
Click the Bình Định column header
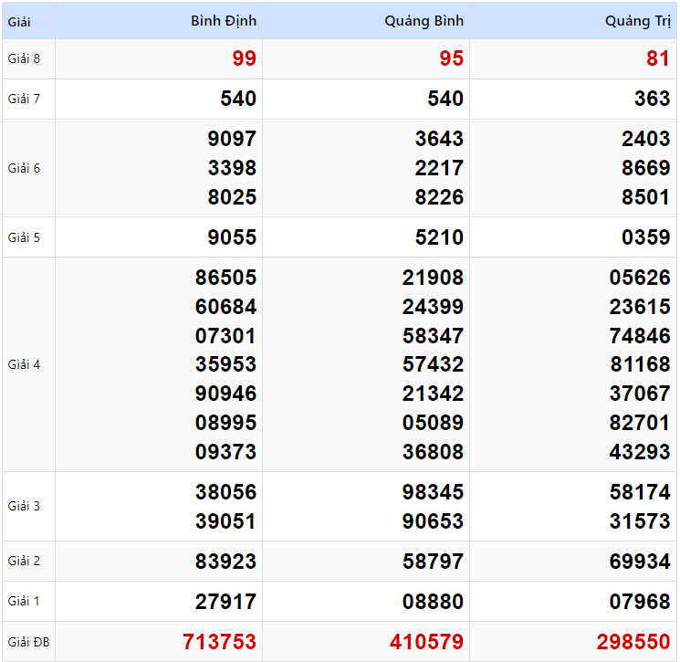click(224, 20)
